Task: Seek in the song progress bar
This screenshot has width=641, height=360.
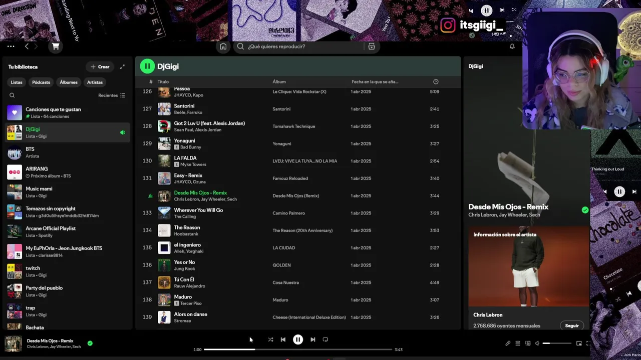Action: point(298,349)
